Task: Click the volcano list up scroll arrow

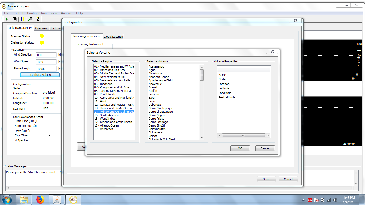Action: [x=202, y=67]
